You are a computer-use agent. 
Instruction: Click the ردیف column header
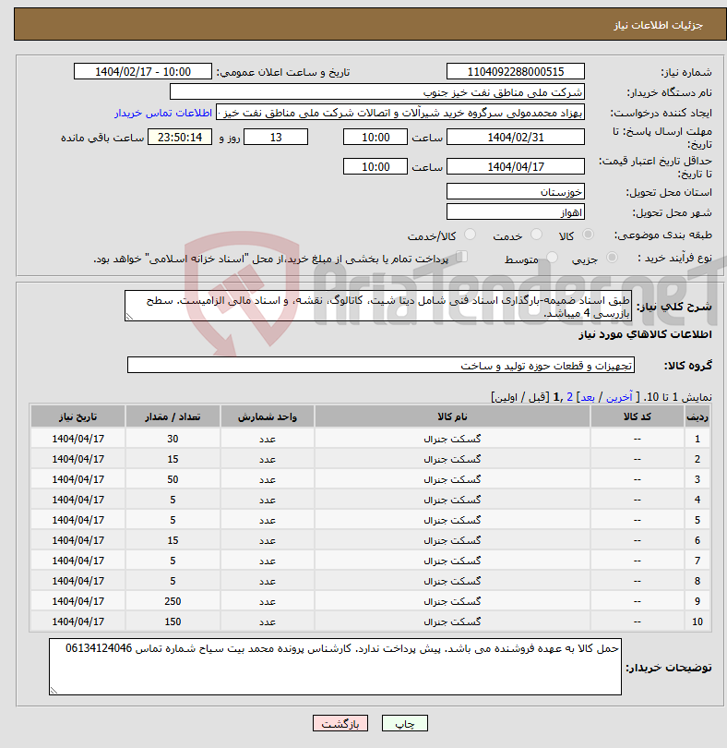(697, 416)
